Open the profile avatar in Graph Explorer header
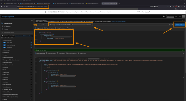This screenshot has height=101, width=186. pyautogui.click(x=183, y=16)
